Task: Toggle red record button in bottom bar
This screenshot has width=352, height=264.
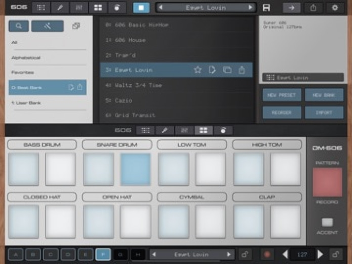Action: click(267, 254)
